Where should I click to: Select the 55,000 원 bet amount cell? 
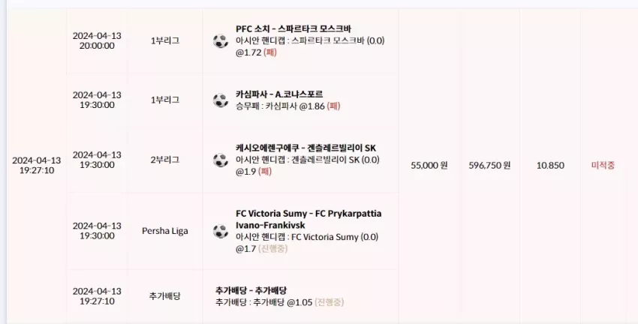(x=429, y=166)
